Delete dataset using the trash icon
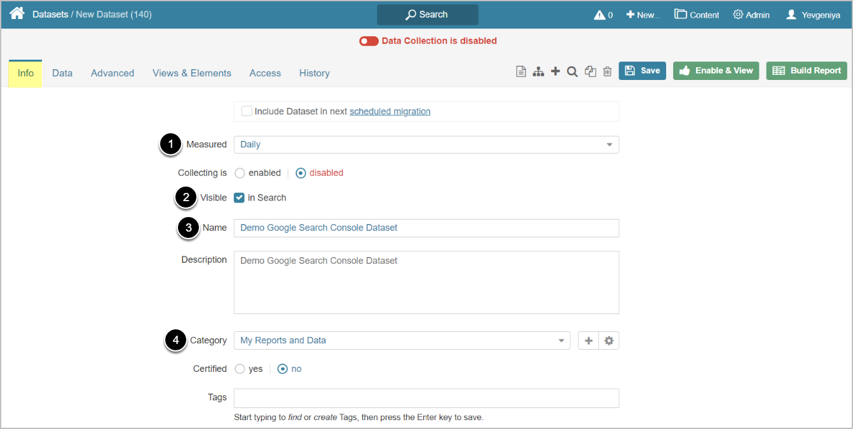This screenshot has width=853, height=429. [608, 72]
